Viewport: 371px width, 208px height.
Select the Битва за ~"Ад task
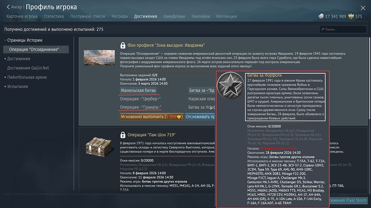[x=201, y=90]
